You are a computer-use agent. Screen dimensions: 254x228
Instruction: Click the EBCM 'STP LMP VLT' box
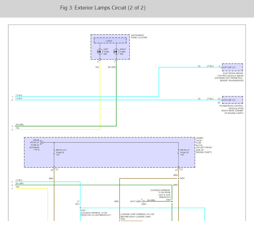[232, 67]
